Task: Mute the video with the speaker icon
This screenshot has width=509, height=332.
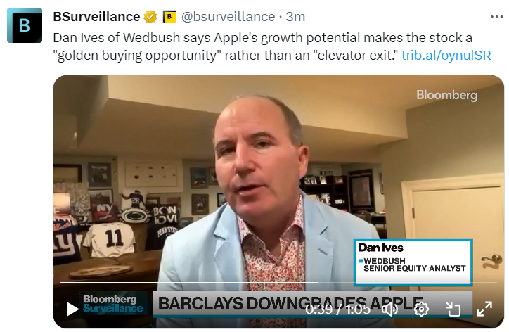Action: pos(390,309)
